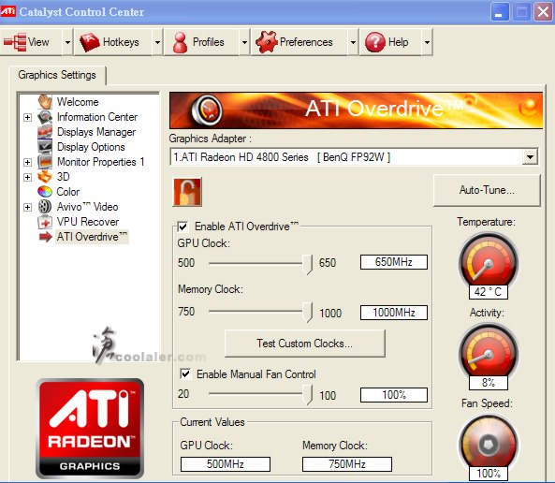The image size is (555, 483).
Task: Click the Preferences toolbar button label
Action: (x=306, y=42)
